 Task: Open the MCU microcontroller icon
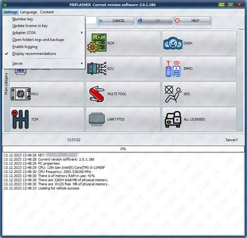coord(21,94)
